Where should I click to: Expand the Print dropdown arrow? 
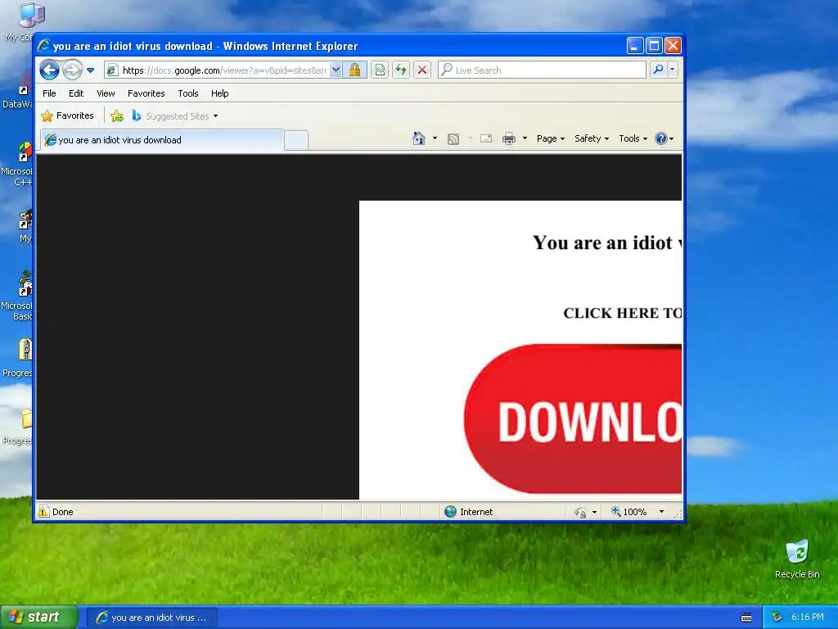click(525, 138)
